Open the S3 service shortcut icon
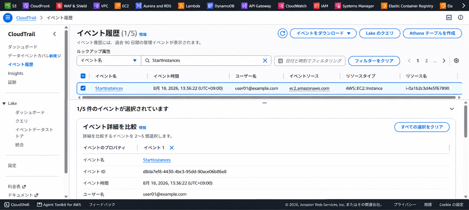The width and height of the screenshot is (469, 210). point(8,6)
